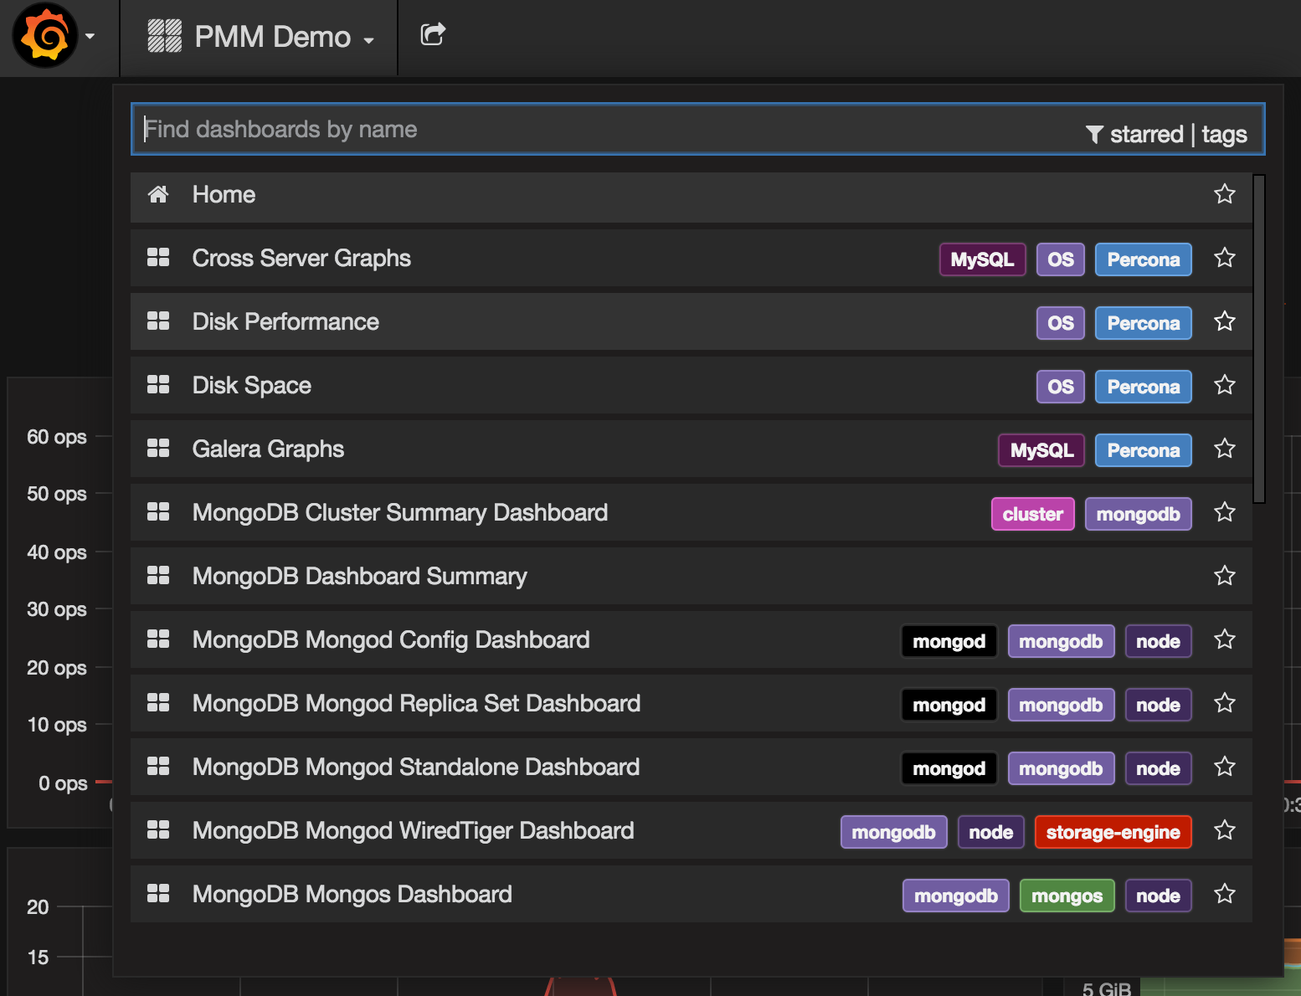
Task: Click the share dashboard icon
Action: (x=432, y=34)
